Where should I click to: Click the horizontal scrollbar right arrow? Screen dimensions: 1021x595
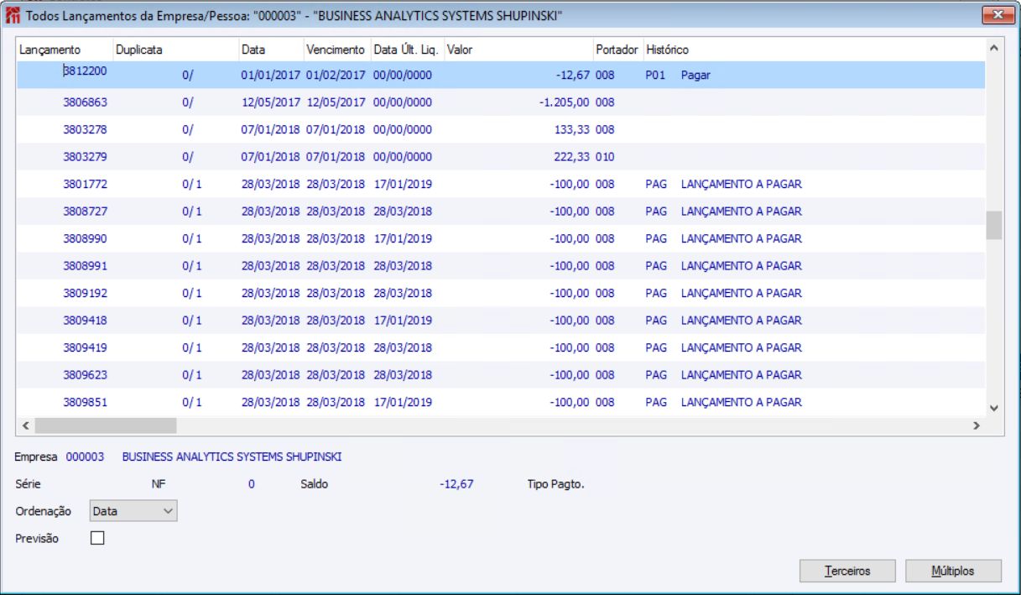click(977, 425)
